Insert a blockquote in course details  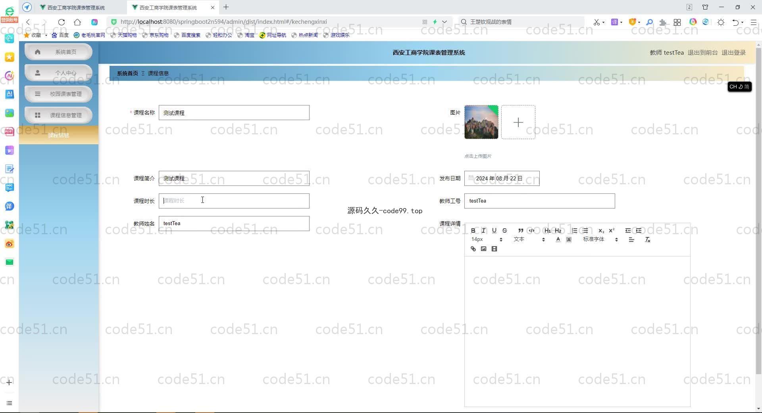[521, 231]
